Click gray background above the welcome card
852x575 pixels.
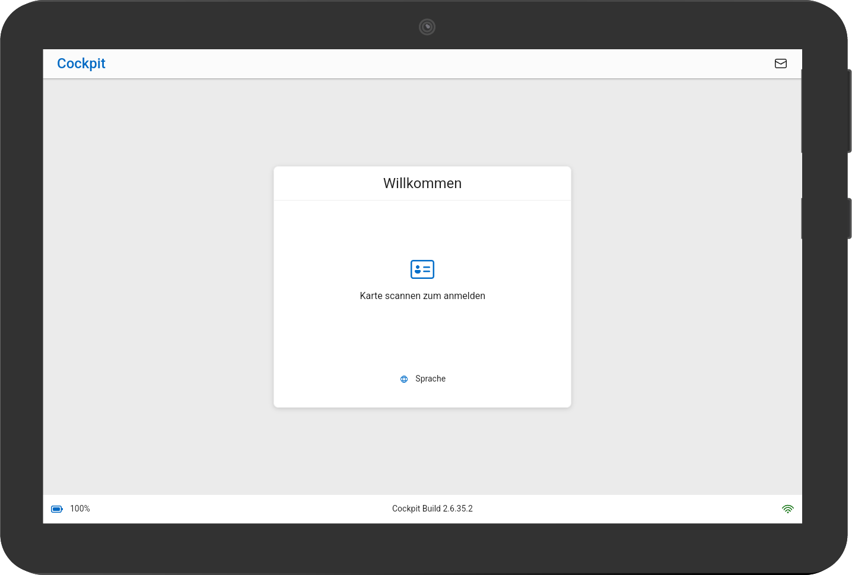tap(422, 122)
